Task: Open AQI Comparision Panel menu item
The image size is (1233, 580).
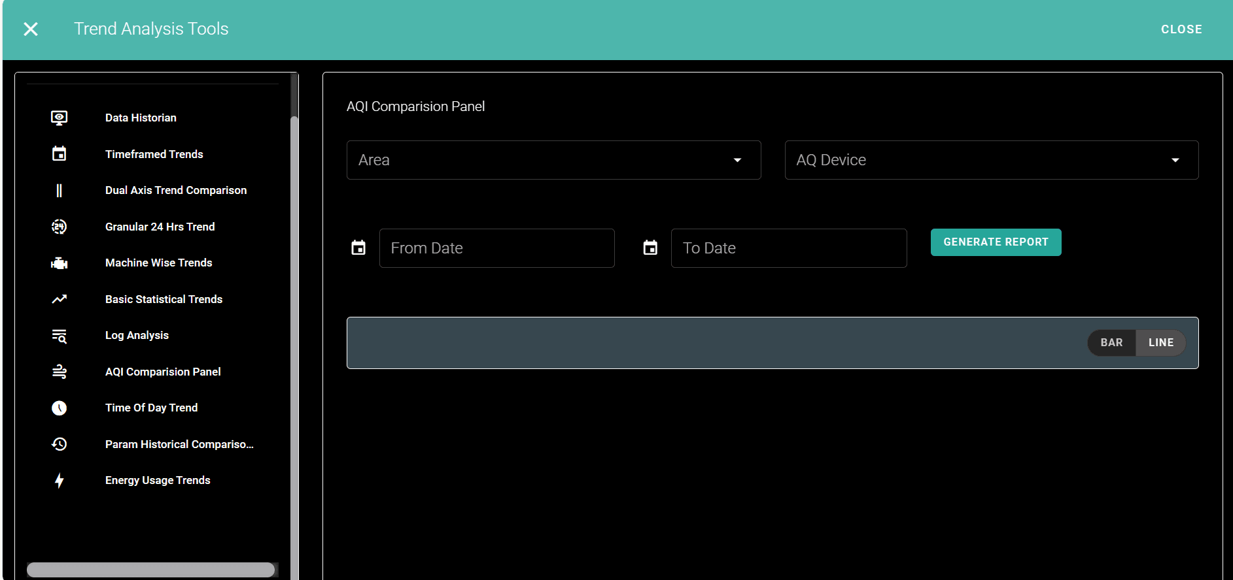Action: 163,372
